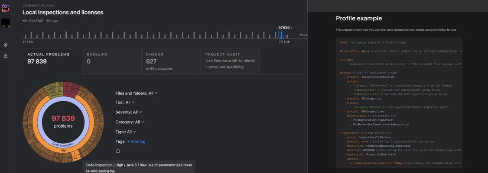Open the Checks tab
The height and width of the screenshot is (173, 488).
[x=171, y=61]
